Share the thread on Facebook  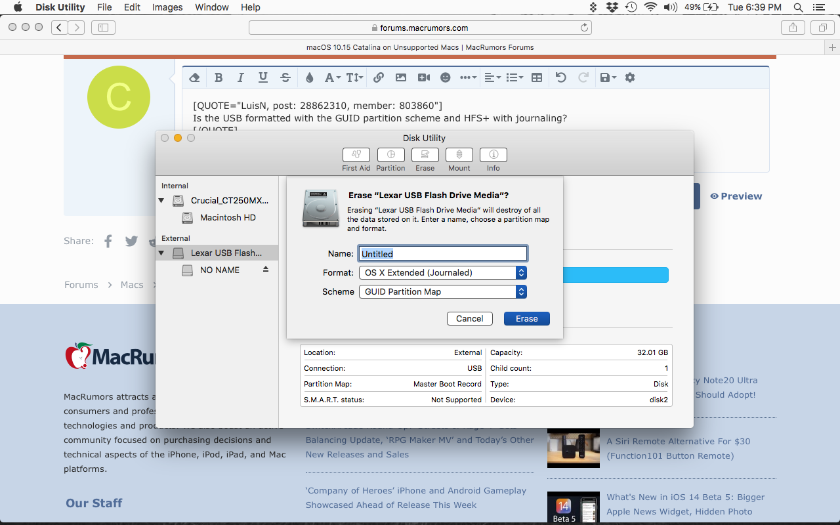pos(108,241)
